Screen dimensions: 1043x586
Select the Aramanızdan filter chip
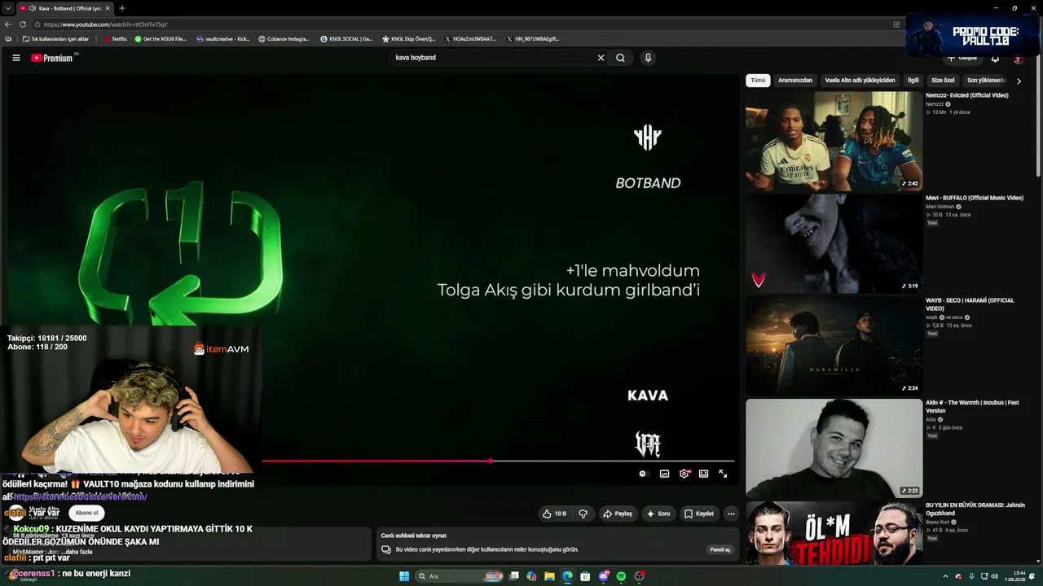point(794,81)
